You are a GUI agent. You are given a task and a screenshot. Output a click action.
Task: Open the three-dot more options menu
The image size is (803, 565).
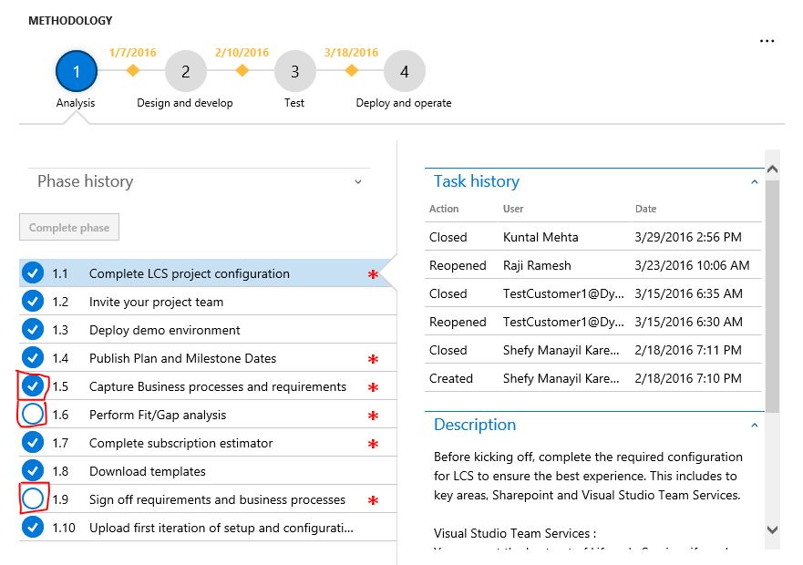click(x=767, y=42)
